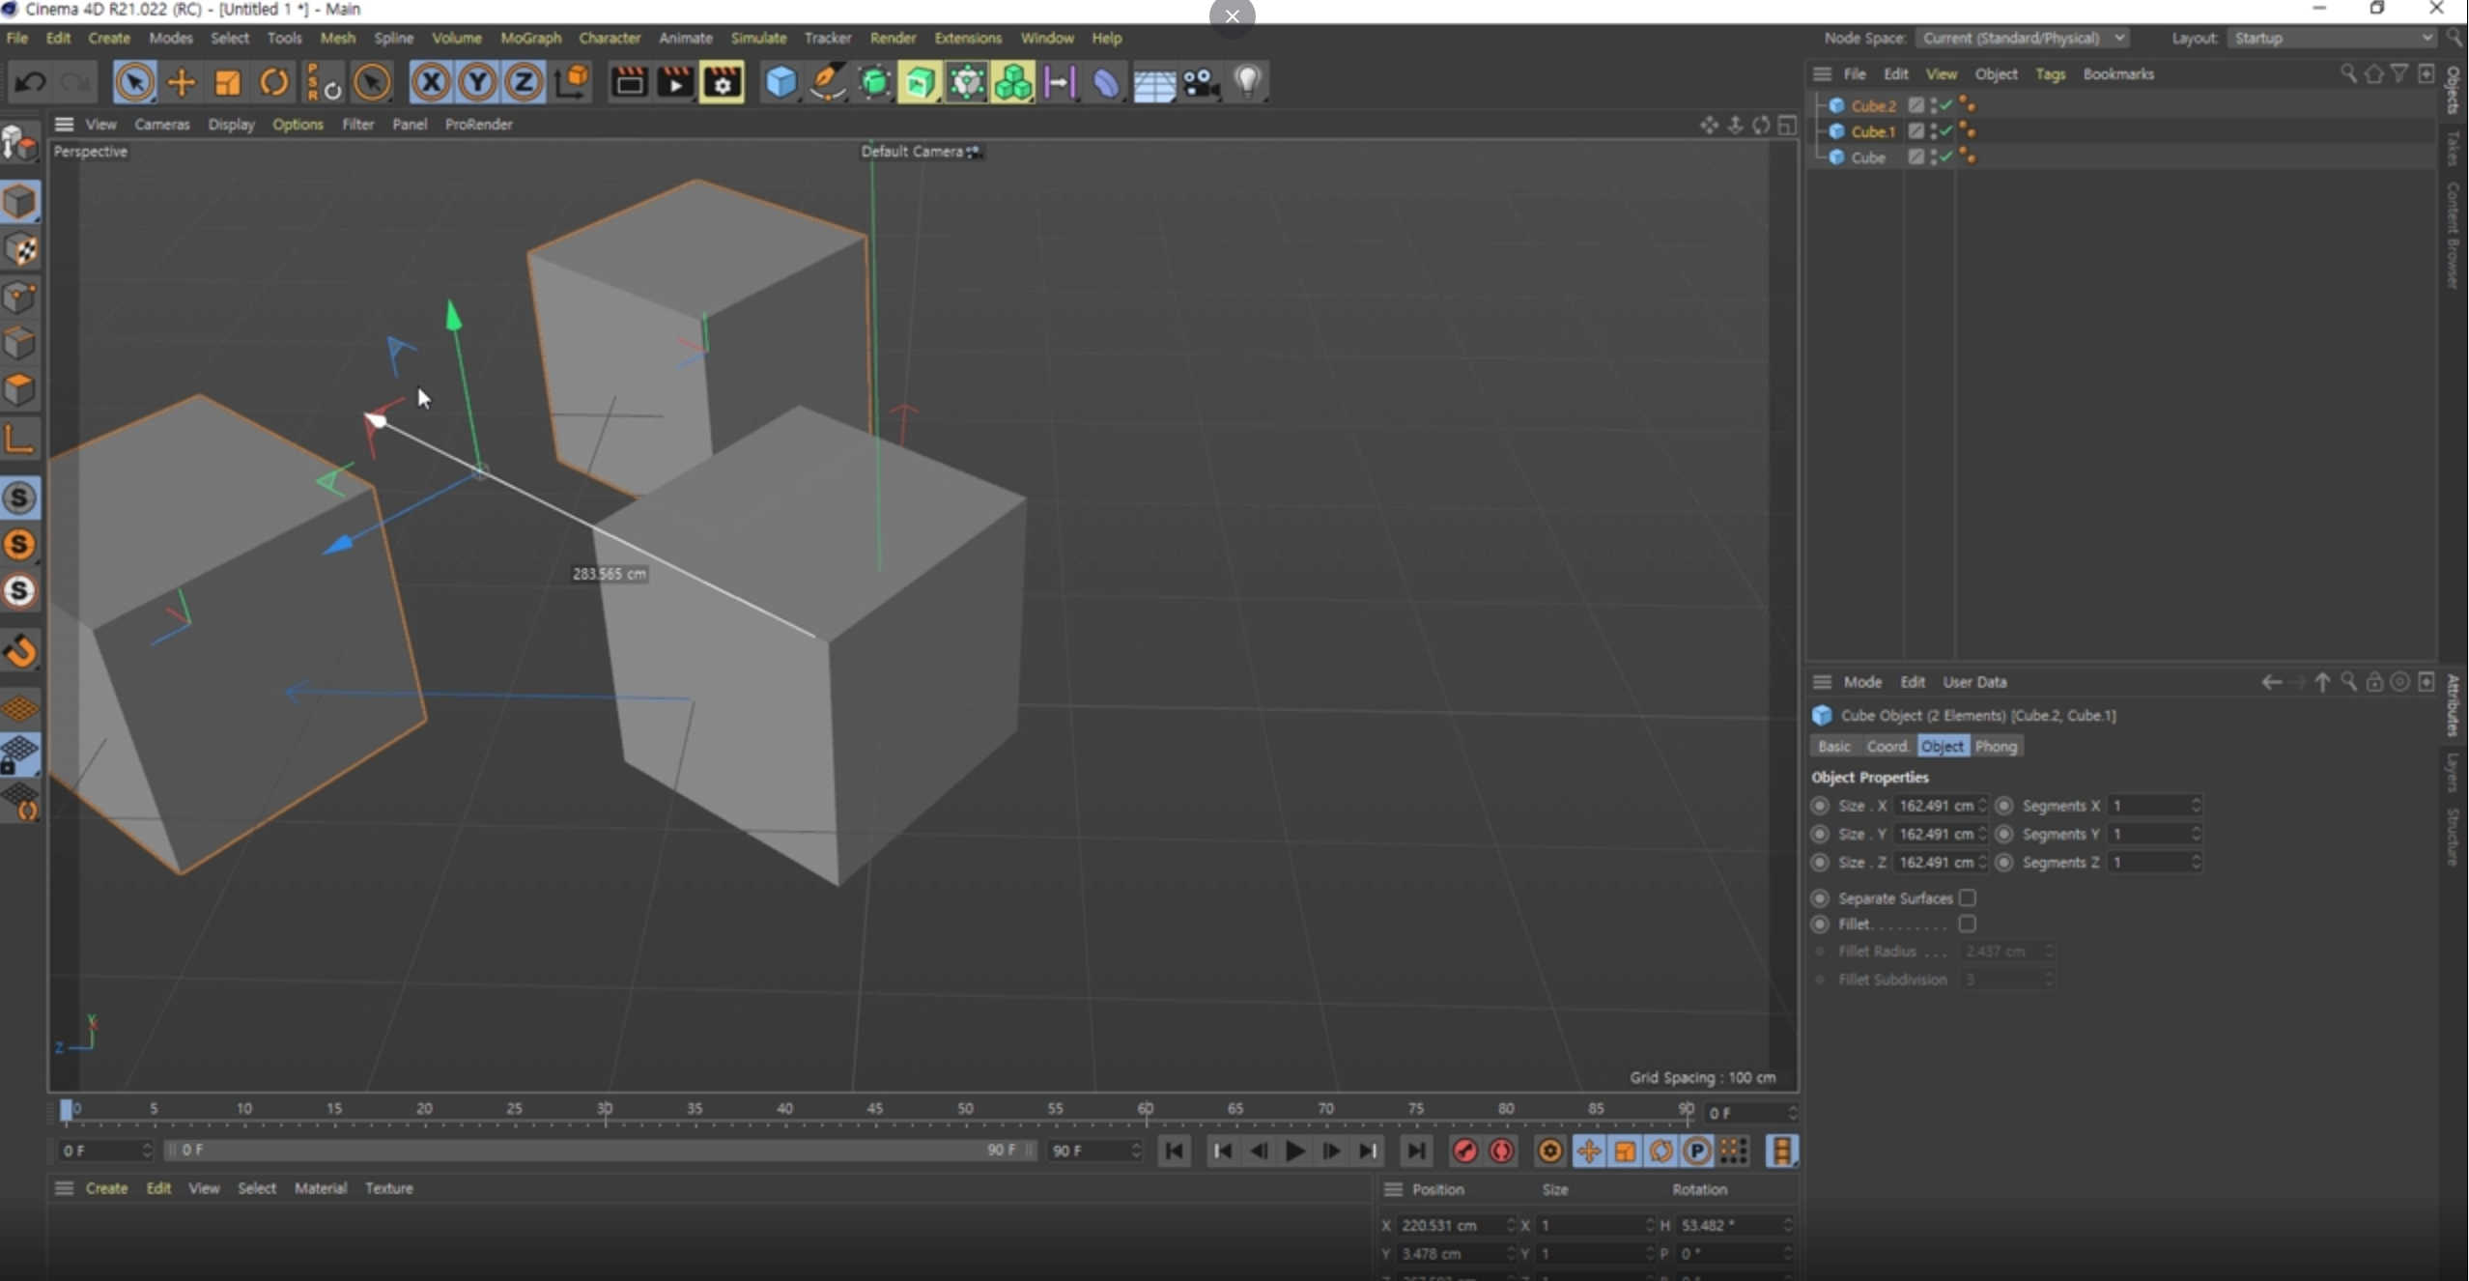
Task: Open the Node Space dropdown
Action: point(2023,38)
